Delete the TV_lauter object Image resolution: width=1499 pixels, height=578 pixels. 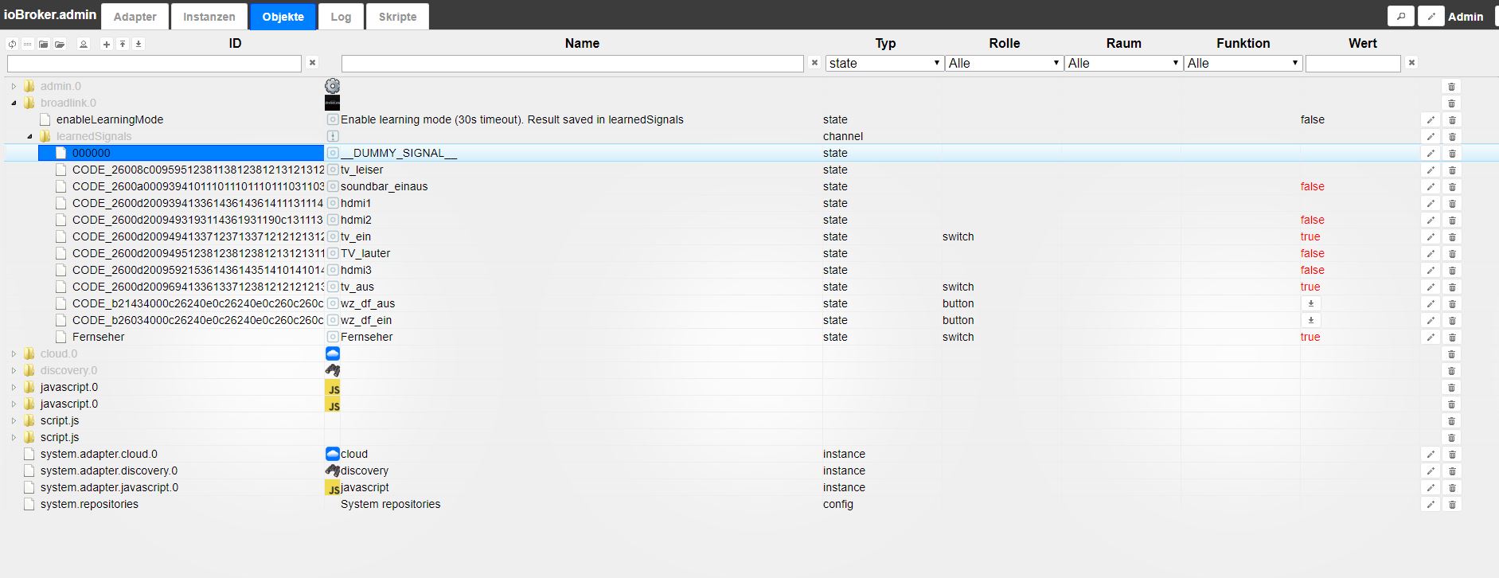1451,254
